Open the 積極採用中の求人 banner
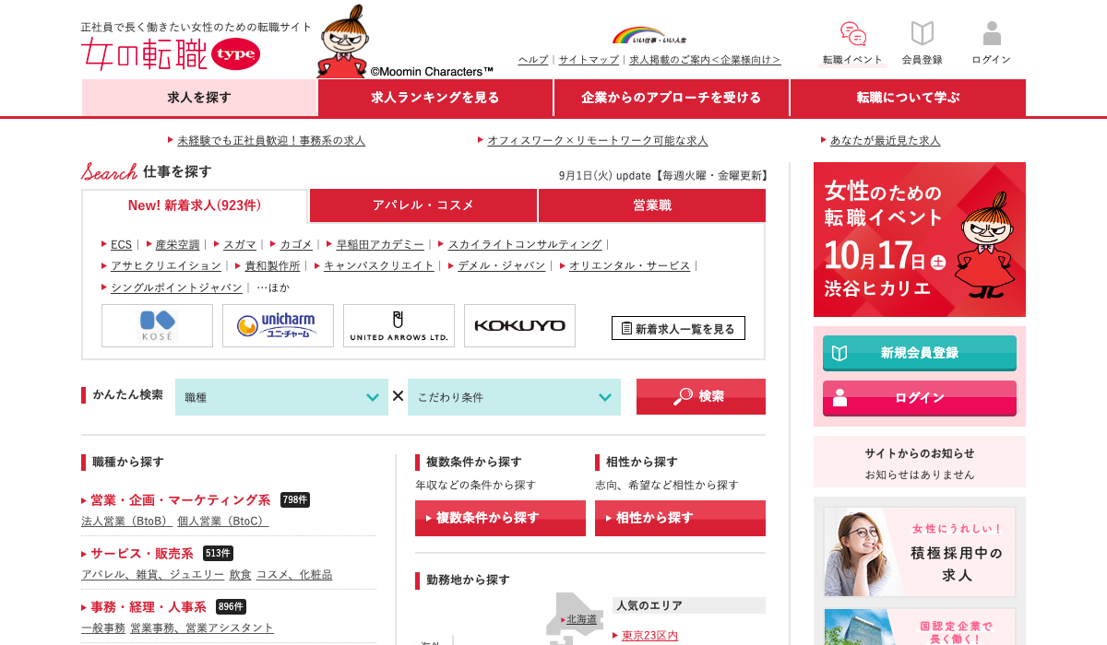 [x=920, y=551]
